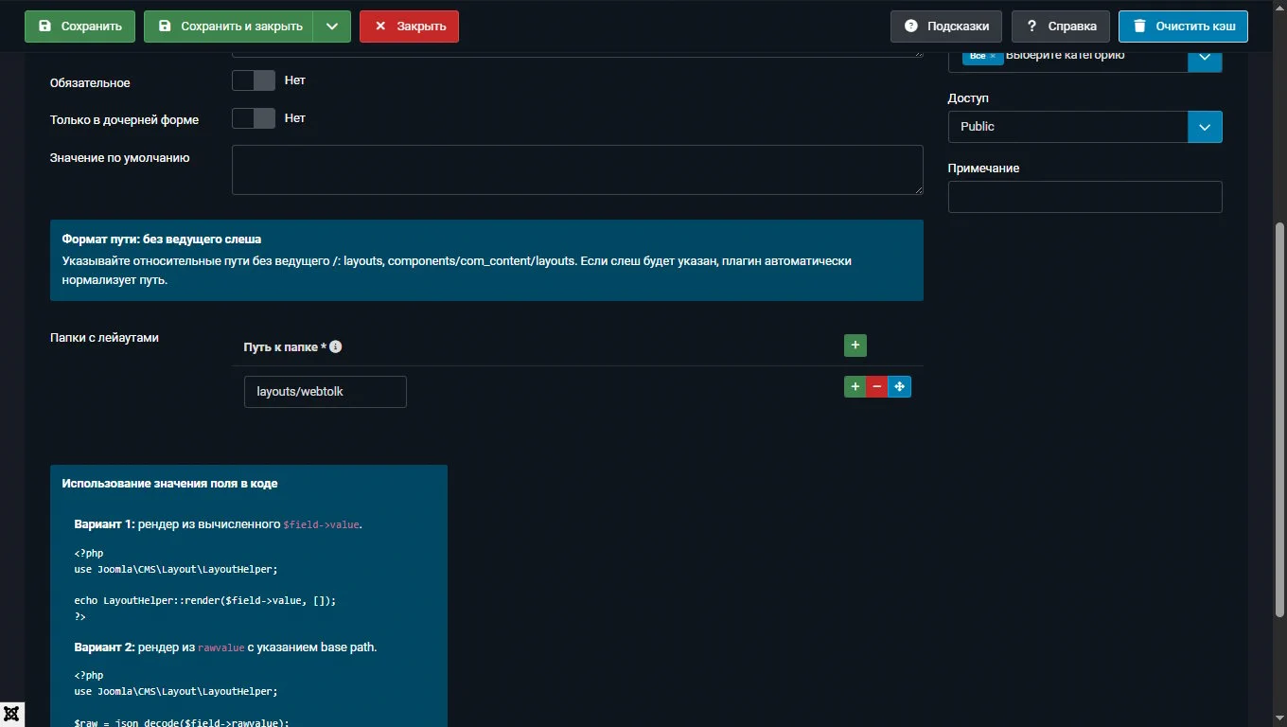Screen dimensions: 1287x727
Task: Toggle the Только в дочерней форме switch
Action: pyautogui.click(x=254, y=118)
